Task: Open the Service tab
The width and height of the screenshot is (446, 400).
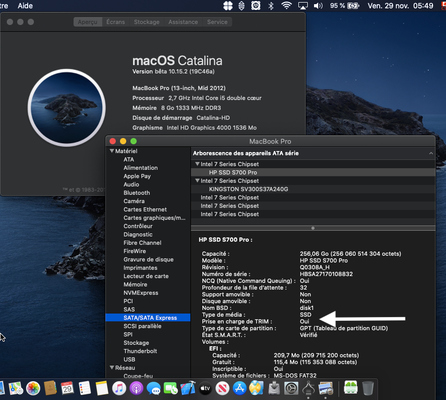Action: pyautogui.click(x=218, y=22)
